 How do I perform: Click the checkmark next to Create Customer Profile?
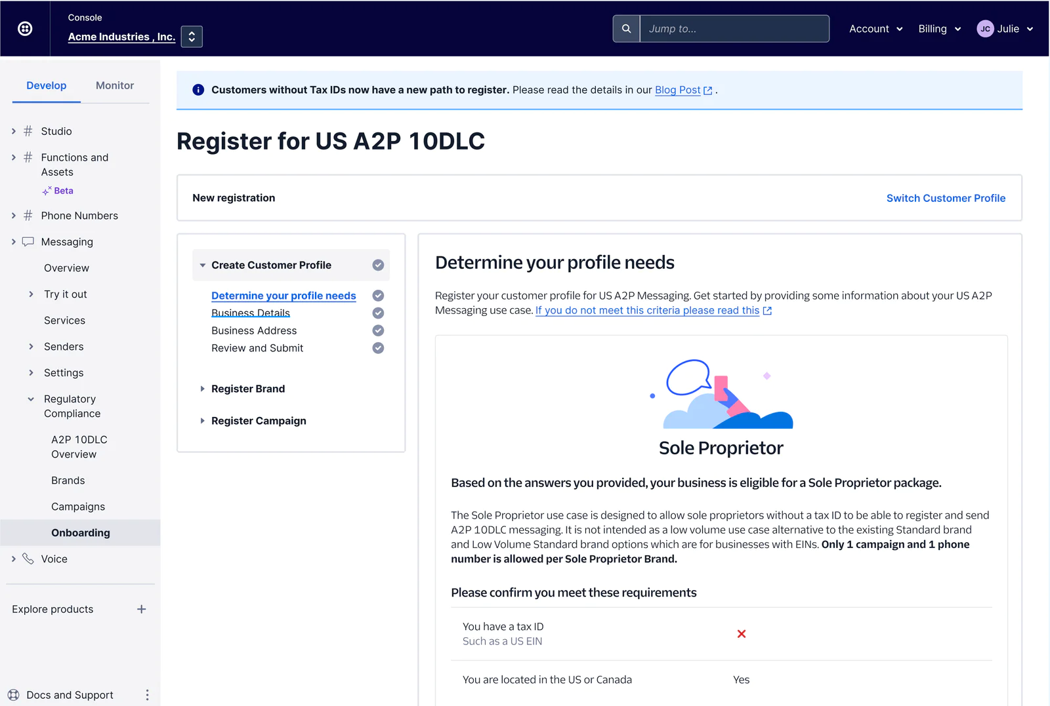378,265
